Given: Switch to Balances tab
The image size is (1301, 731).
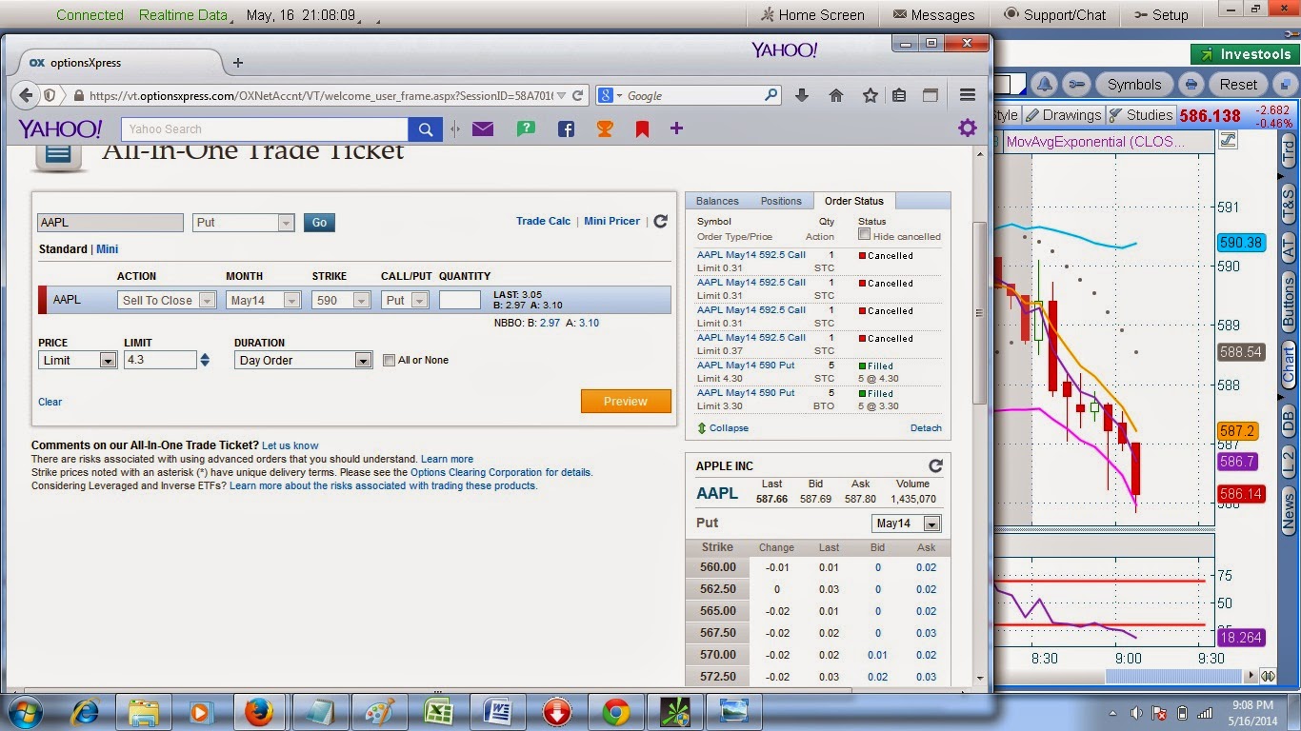Looking at the screenshot, I should coord(717,201).
